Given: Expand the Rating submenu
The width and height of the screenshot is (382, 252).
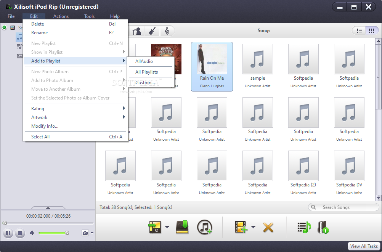Looking at the screenshot, I should click(x=75, y=108).
